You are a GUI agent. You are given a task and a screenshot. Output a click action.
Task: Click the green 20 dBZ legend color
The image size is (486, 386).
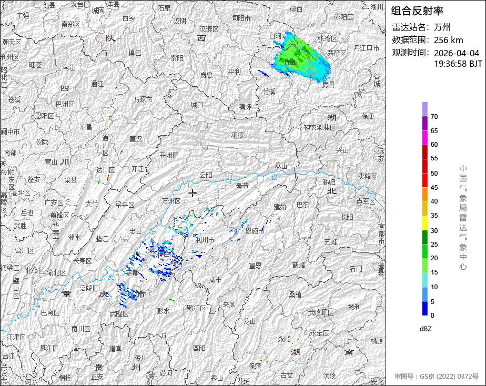(x=424, y=251)
